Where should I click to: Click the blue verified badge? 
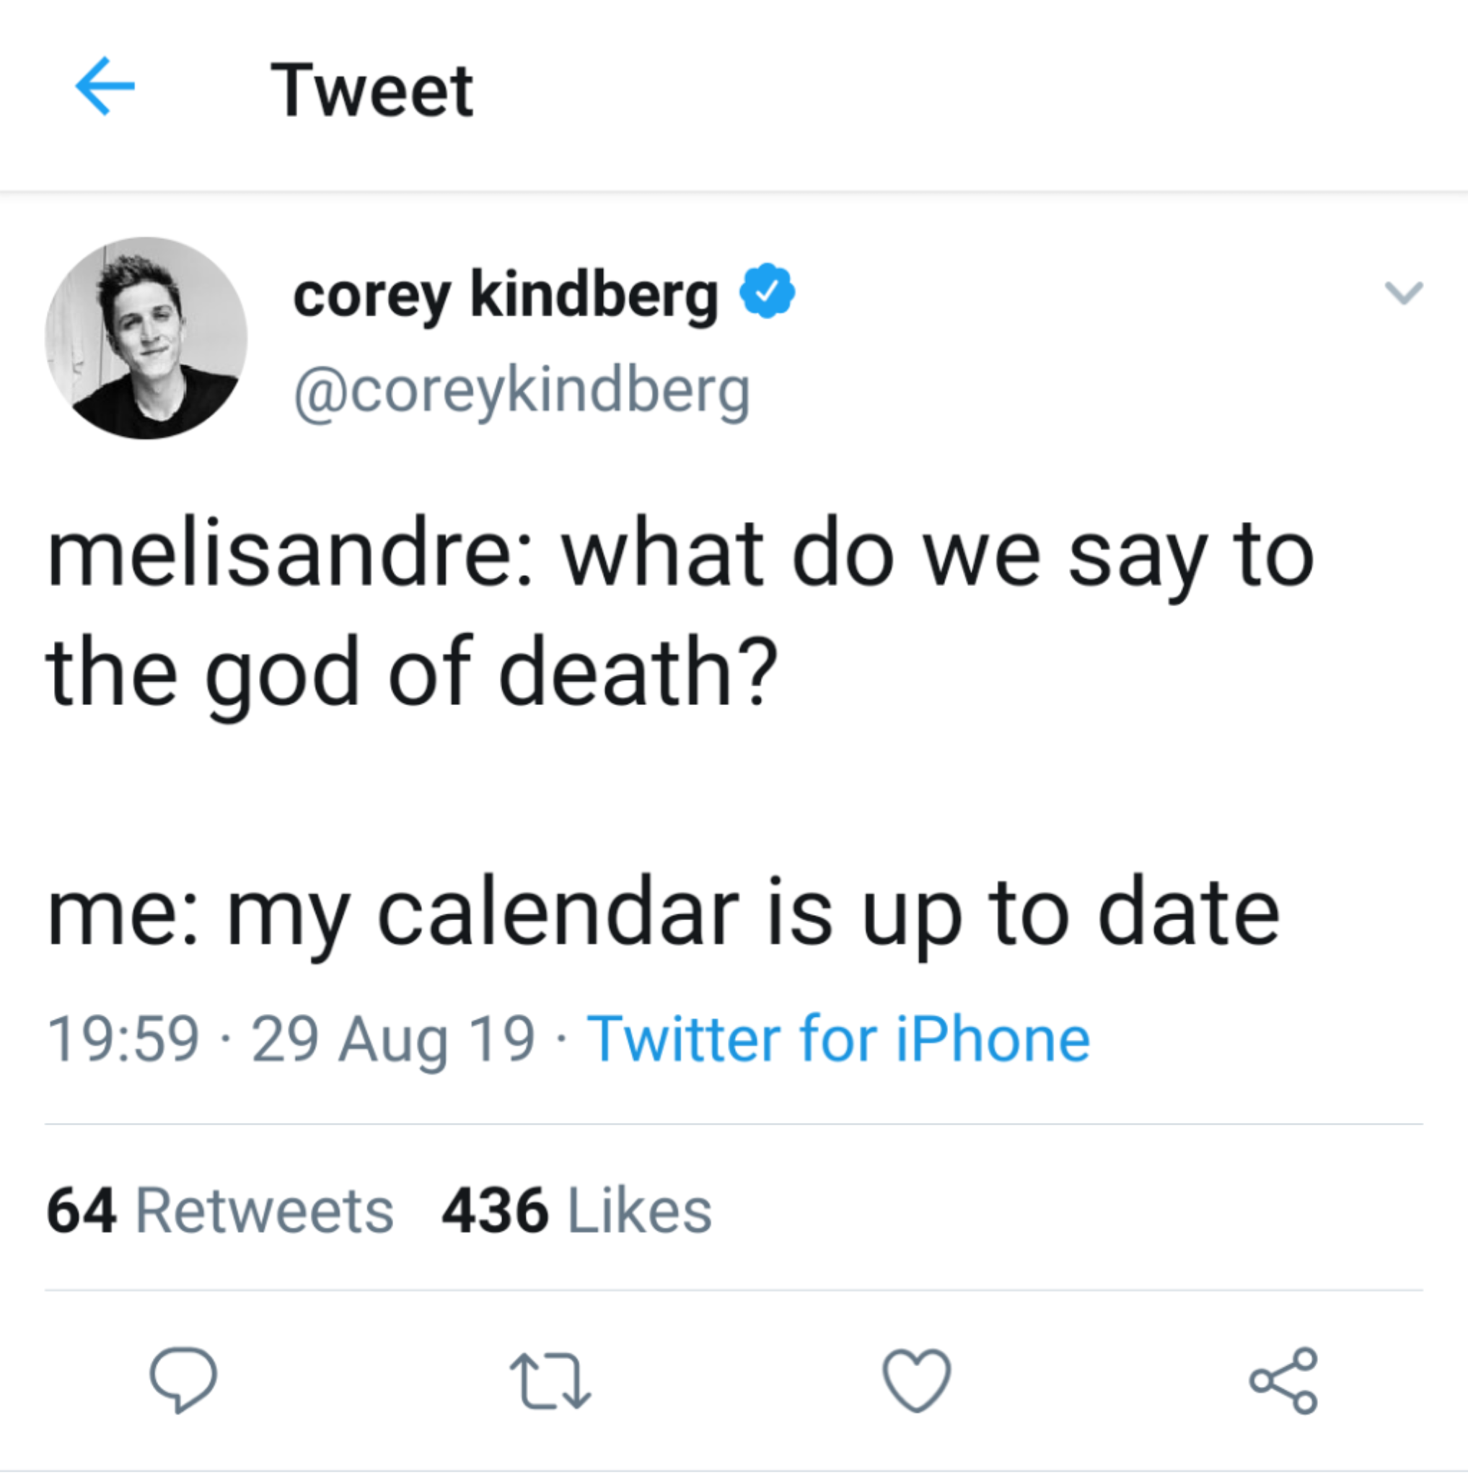point(768,291)
